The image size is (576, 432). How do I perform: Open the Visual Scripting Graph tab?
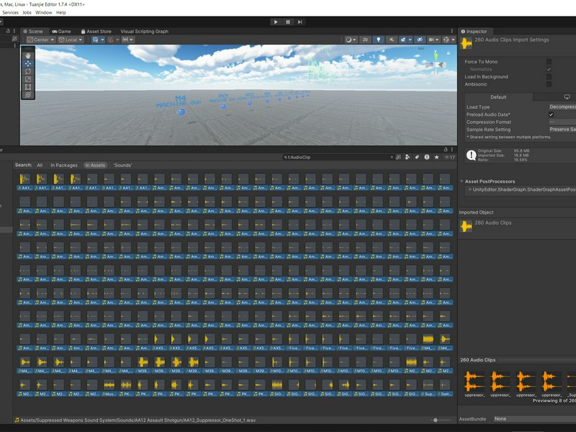click(145, 31)
